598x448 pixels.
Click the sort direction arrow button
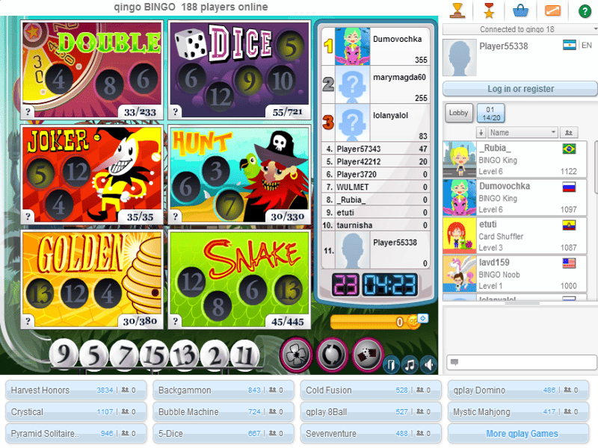click(481, 133)
